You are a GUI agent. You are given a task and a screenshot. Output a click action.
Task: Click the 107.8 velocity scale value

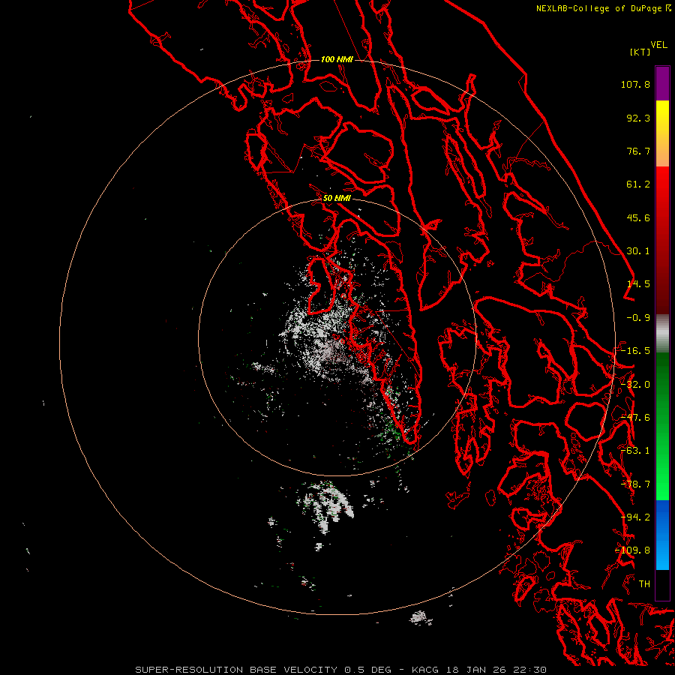pyautogui.click(x=635, y=84)
